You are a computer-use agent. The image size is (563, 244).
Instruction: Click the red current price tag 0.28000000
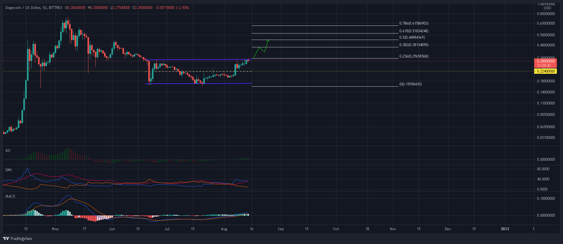pyautogui.click(x=546, y=61)
